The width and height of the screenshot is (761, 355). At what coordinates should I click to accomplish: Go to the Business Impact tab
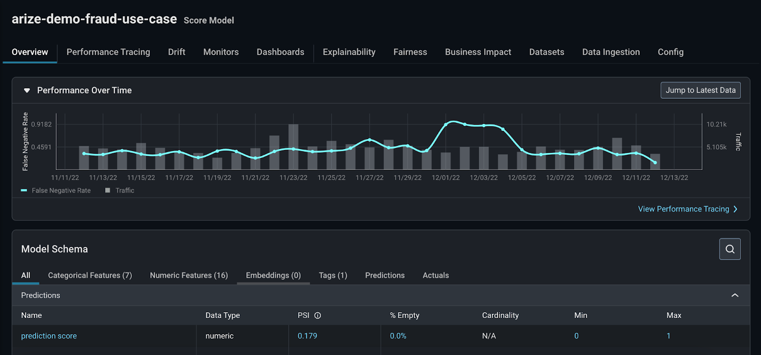click(x=478, y=52)
